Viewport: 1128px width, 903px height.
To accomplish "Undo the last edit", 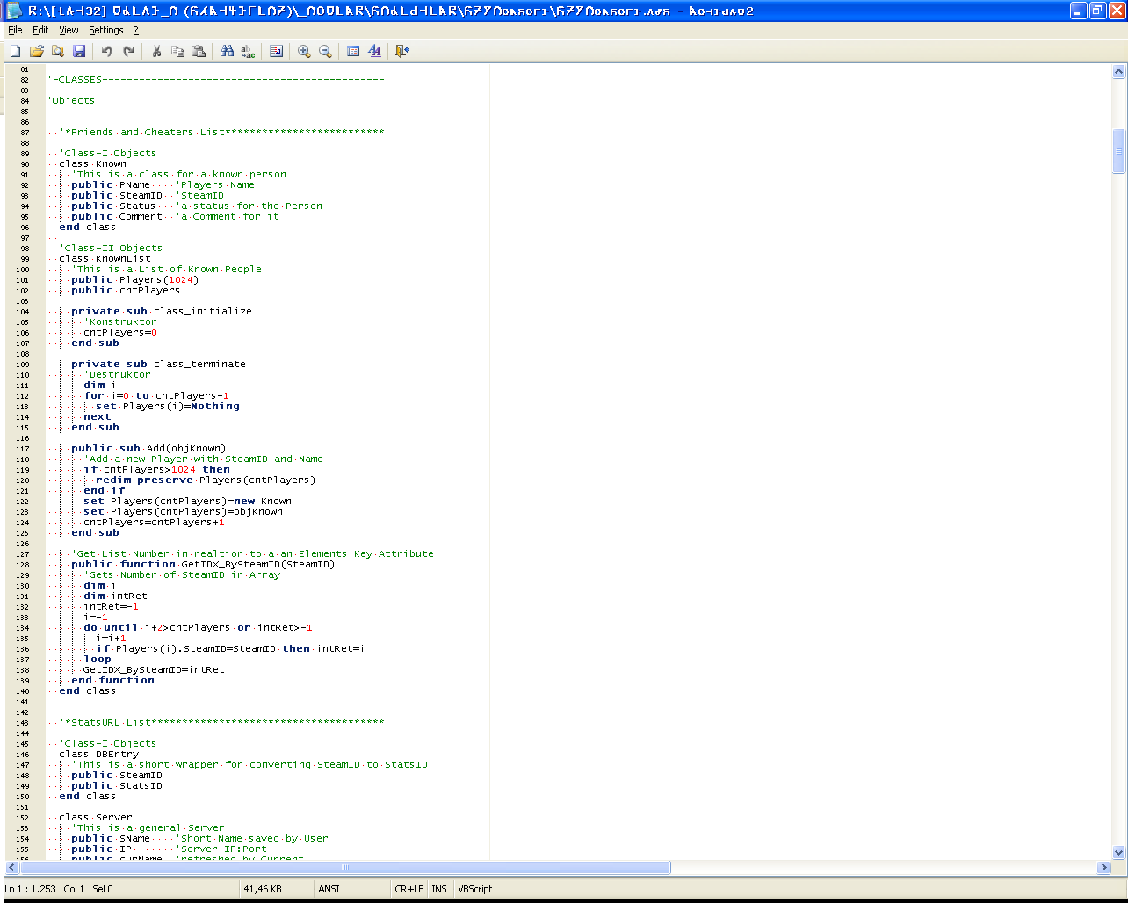I will click(x=107, y=51).
